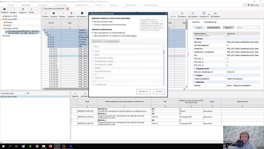The height and width of the screenshot is (149, 264).
Task: Open Task View from the taskbar
Action: click(16, 146)
